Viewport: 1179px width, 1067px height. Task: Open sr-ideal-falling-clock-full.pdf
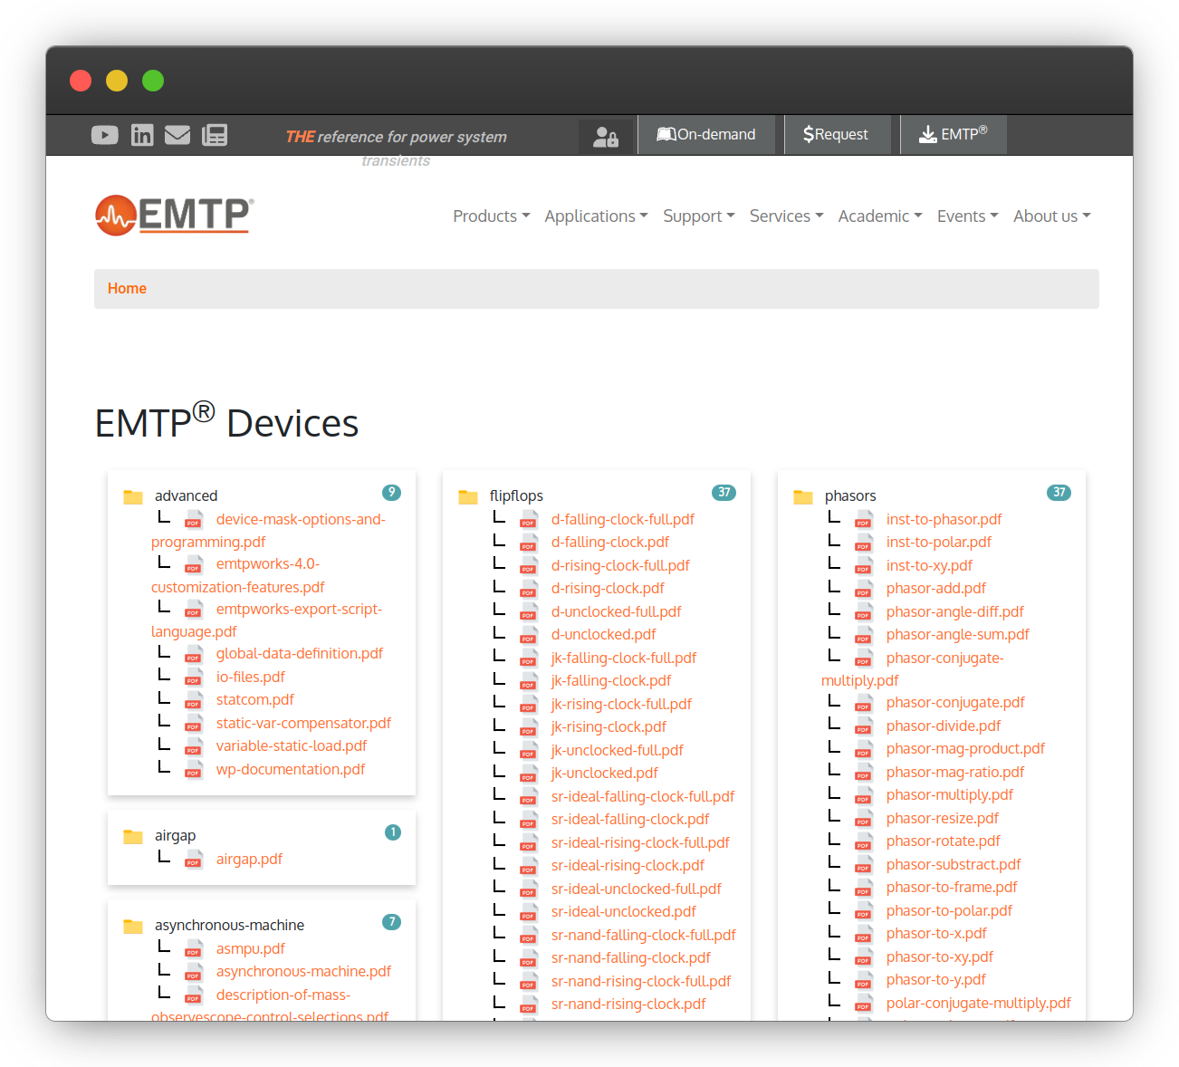(643, 797)
